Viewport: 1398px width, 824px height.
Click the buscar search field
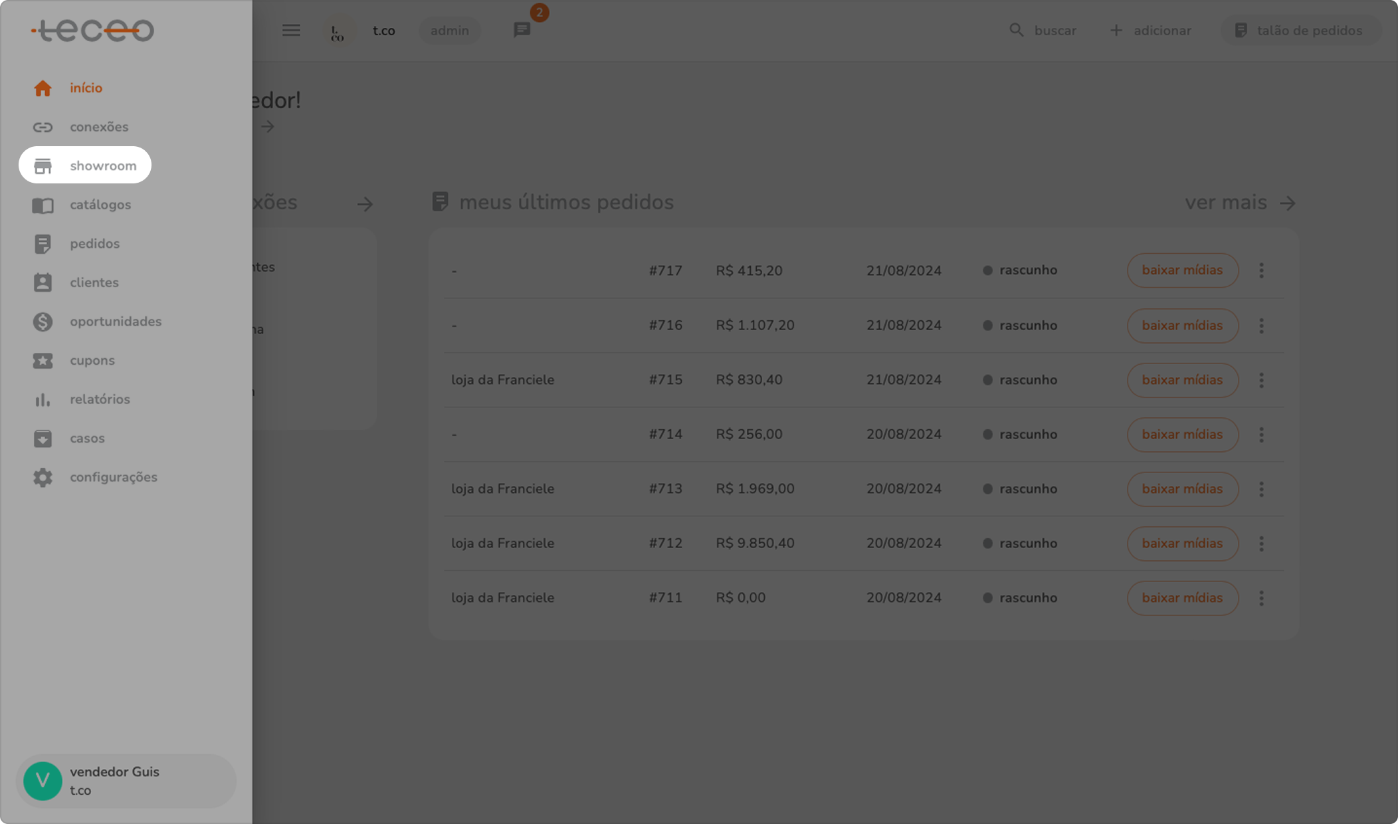pos(1043,31)
